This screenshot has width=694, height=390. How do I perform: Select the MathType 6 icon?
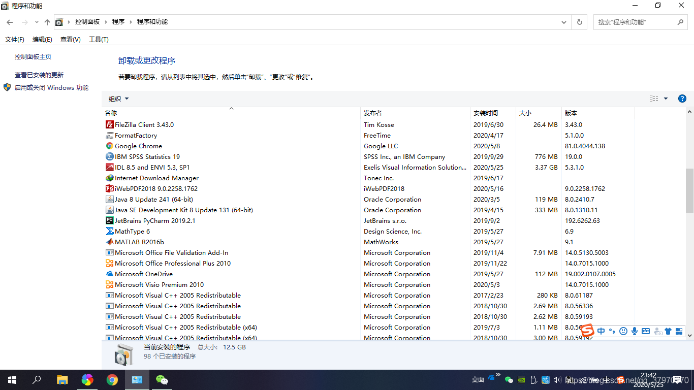click(109, 231)
